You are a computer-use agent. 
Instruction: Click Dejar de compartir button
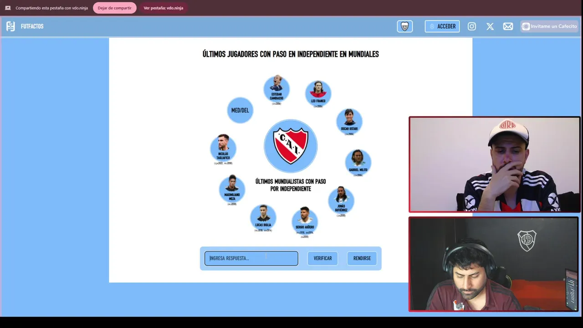pyautogui.click(x=114, y=8)
